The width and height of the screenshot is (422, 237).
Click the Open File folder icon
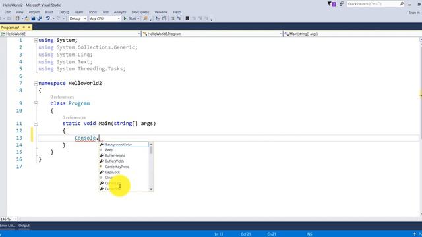(27, 18)
